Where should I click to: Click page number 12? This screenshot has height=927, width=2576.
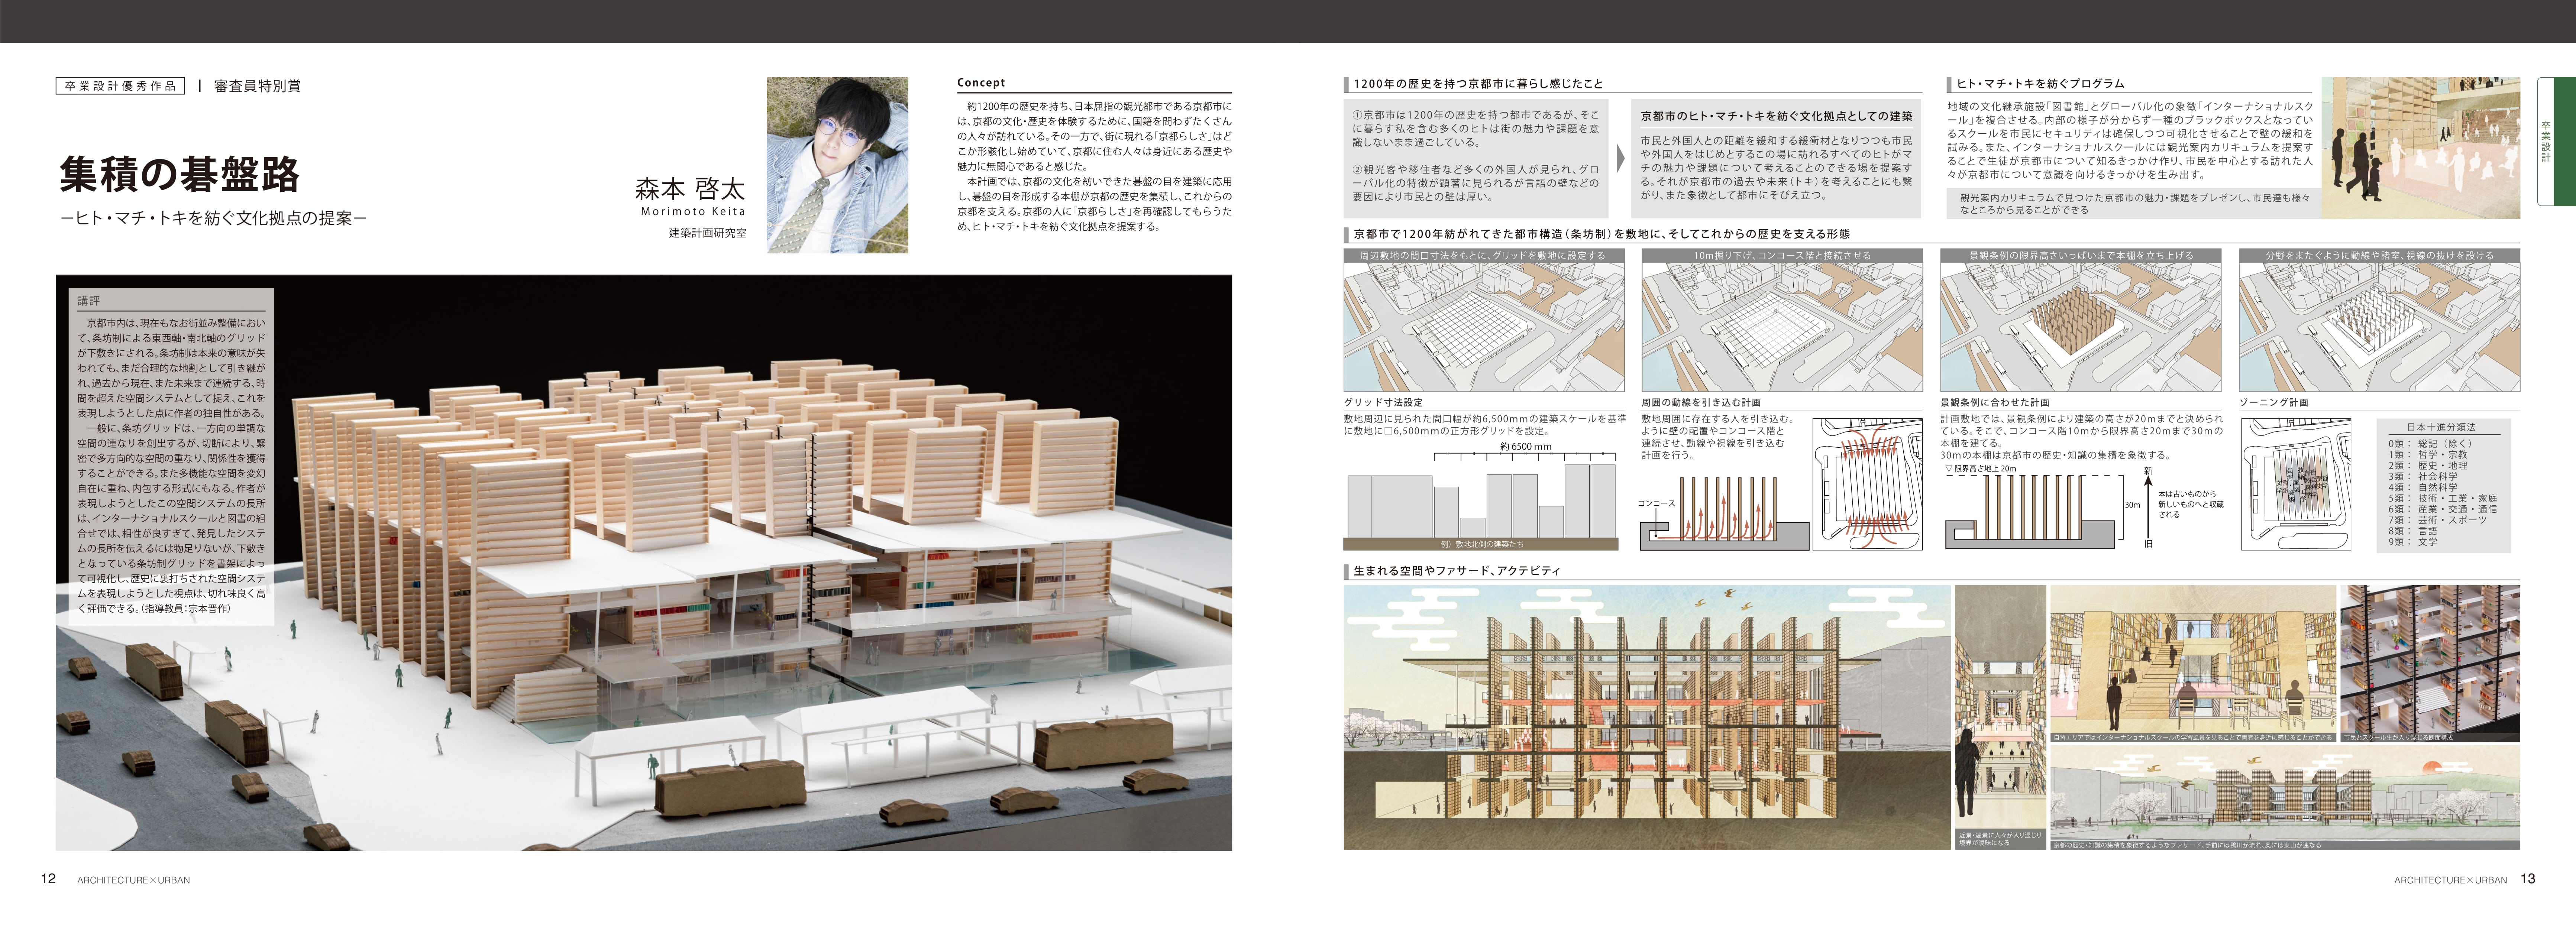[48, 879]
